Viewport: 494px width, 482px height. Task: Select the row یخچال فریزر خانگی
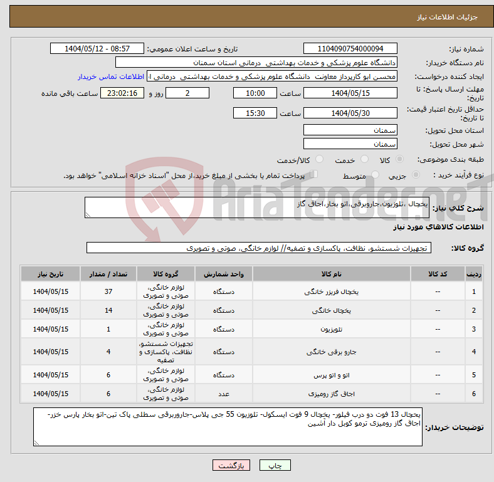pos(252,291)
